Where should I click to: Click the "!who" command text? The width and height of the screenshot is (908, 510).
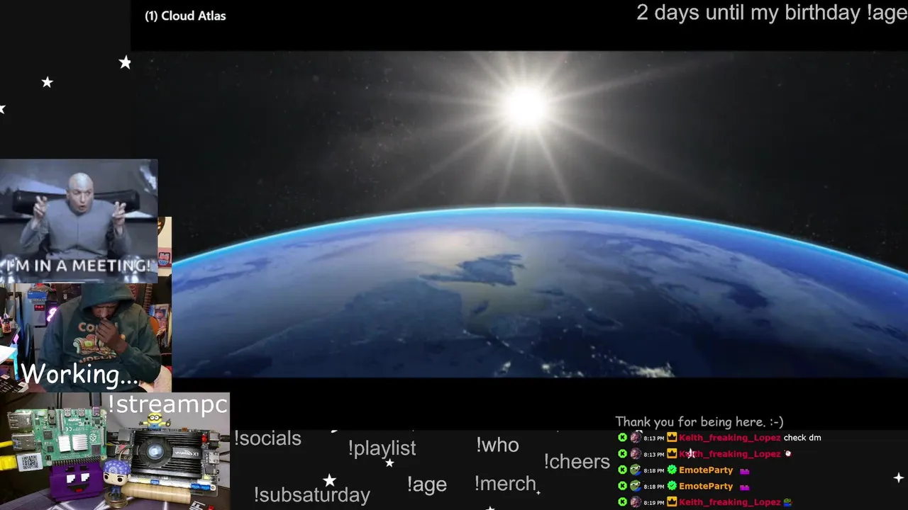497,445
